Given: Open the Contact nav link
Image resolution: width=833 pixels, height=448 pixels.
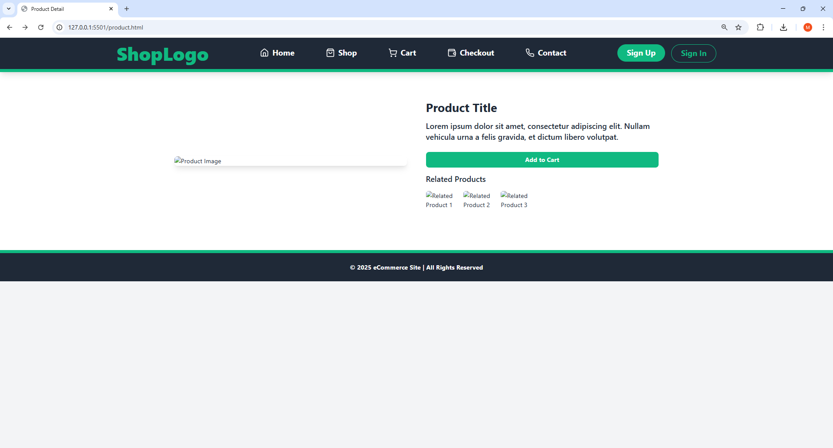Looking at the screenshot, I should [x=546, y=53].
